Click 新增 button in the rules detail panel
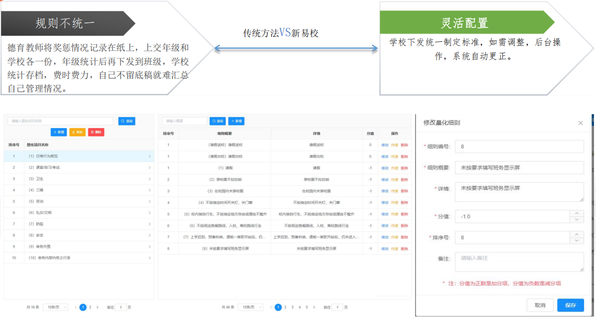The width and height of the screenshot is (596, 322). (x=236, y=121)
